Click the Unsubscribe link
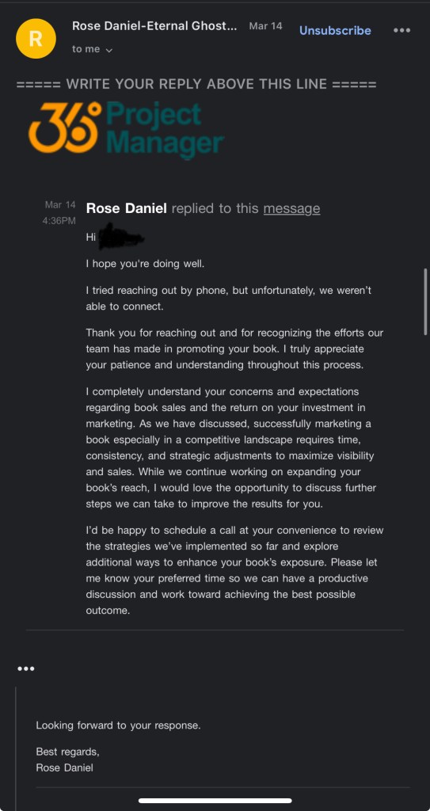The height and width of the screenshot is (811, 430). click(335, 31)
